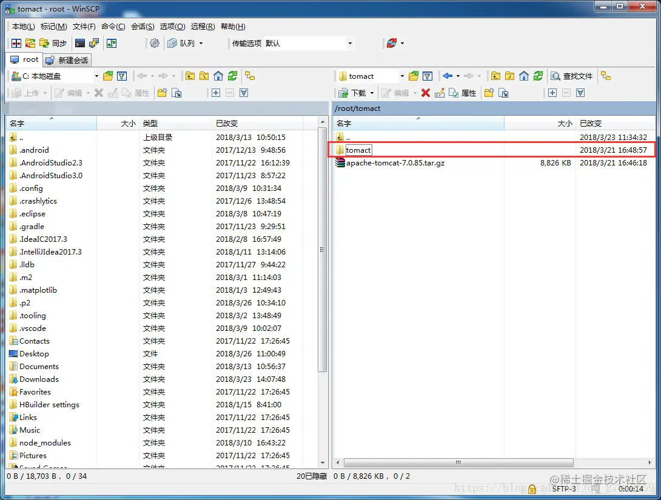Create new folder in remote panel
This screenshot has height=500, width=661.
coord(489,93)
